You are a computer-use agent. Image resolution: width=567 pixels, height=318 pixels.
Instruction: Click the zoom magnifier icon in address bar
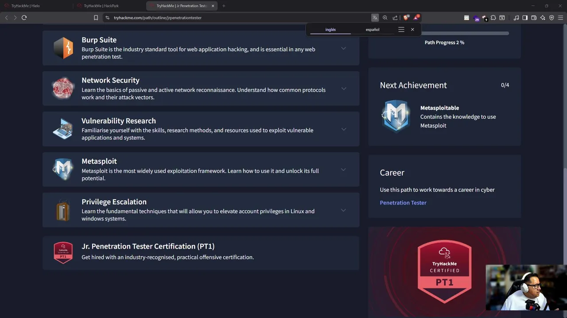(x=385, y=18)
